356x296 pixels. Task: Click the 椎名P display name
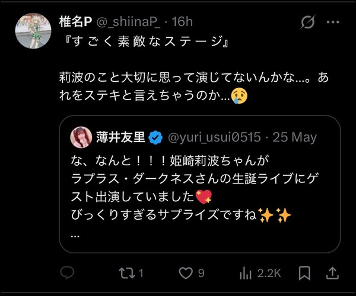[75, 22]
